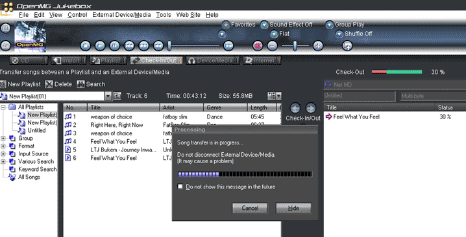Screen dimensions: 466x237
Task: Switch to the Playlist tab
Action: (x=108, y=60)
